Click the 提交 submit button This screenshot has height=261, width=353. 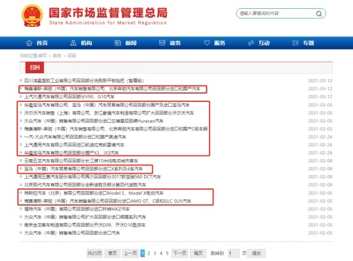point(256,253)
